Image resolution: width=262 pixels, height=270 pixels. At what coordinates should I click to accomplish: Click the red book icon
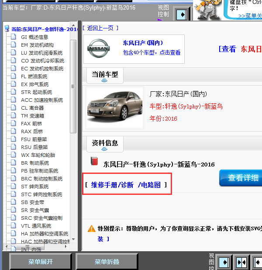click(94, 161)
